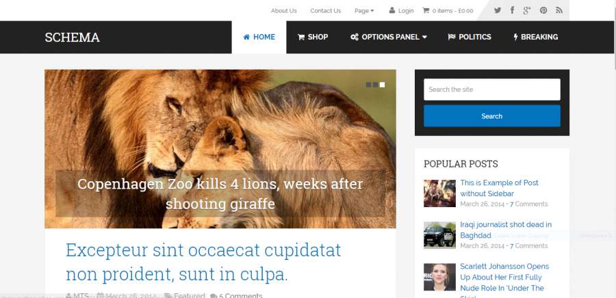This screenshot has height=298, width=616.
Task: Select the second slider dot indicator
Action: tap(375, 85)
